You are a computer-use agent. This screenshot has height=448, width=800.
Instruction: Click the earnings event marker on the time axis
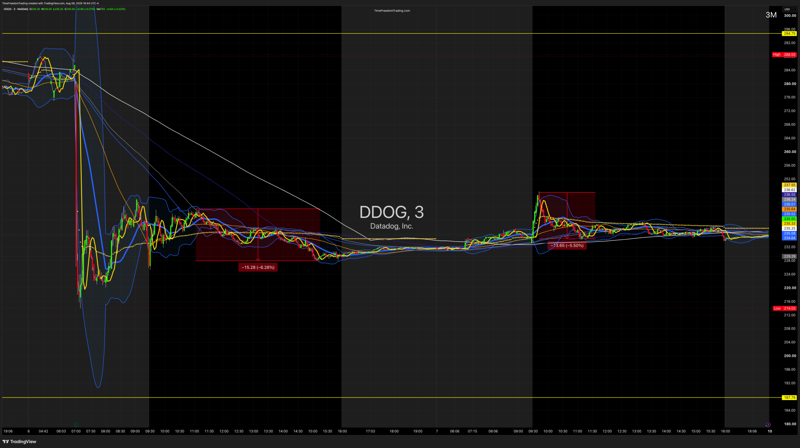tap(76, 425)
